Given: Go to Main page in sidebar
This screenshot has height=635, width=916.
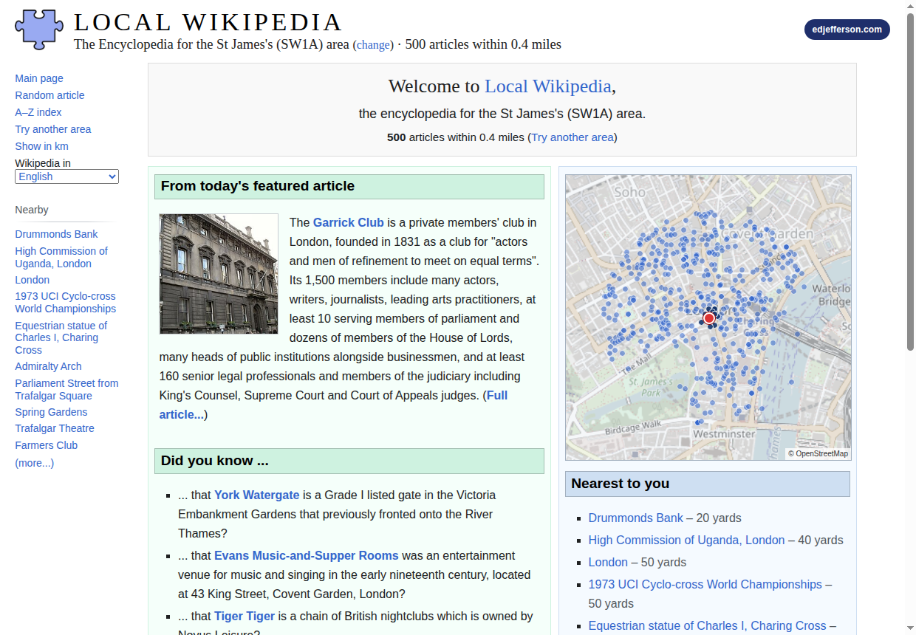Looking at the screenshot, I should point(39,78).
